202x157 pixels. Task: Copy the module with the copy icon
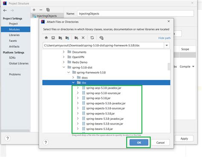coord(48,10)
